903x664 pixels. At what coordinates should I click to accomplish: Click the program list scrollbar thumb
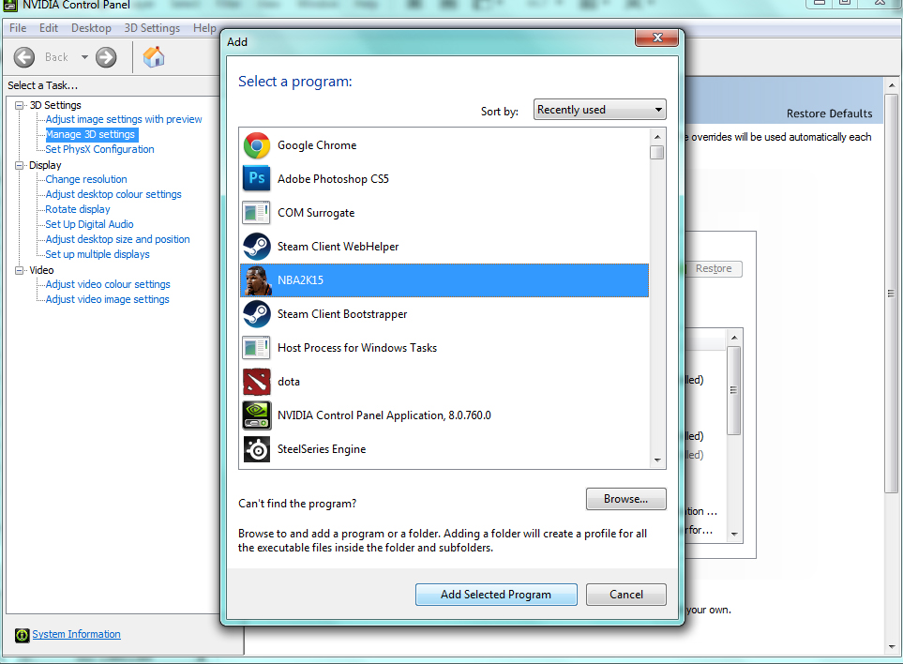(x=656, y=152)
